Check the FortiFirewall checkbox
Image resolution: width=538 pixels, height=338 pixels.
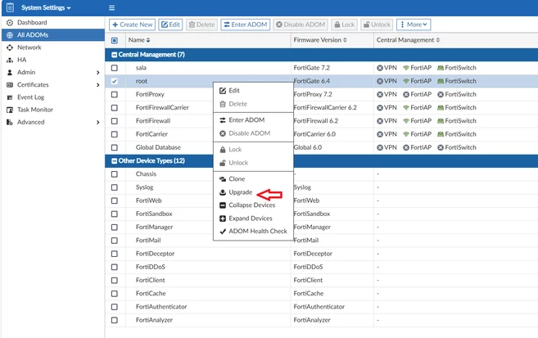tap(115, 121)
